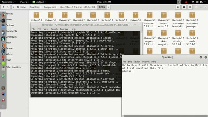Click the red recording icon in top bar
The image size is (208, 117).
(186, 2)
